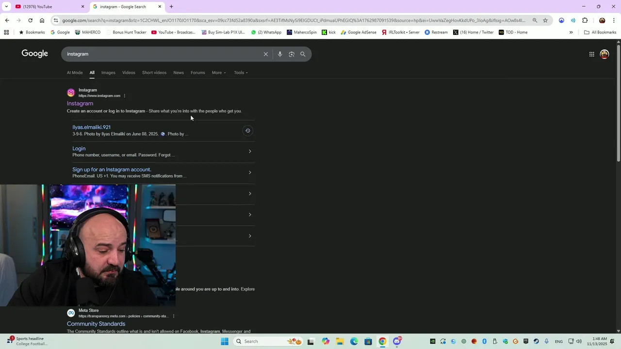
Task: Click the taskbar Search box
Action: [x=269, y=341]
